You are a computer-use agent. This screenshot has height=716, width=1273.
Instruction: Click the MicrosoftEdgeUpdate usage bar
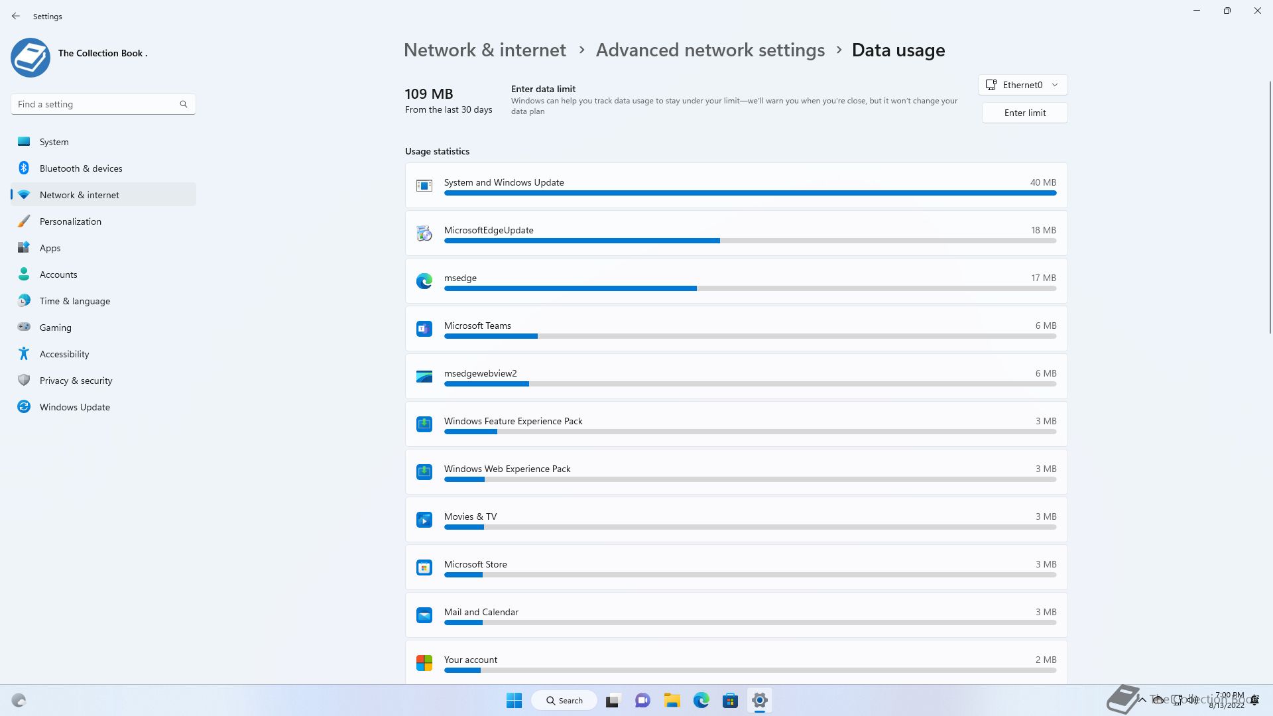(x=750, y=241)
